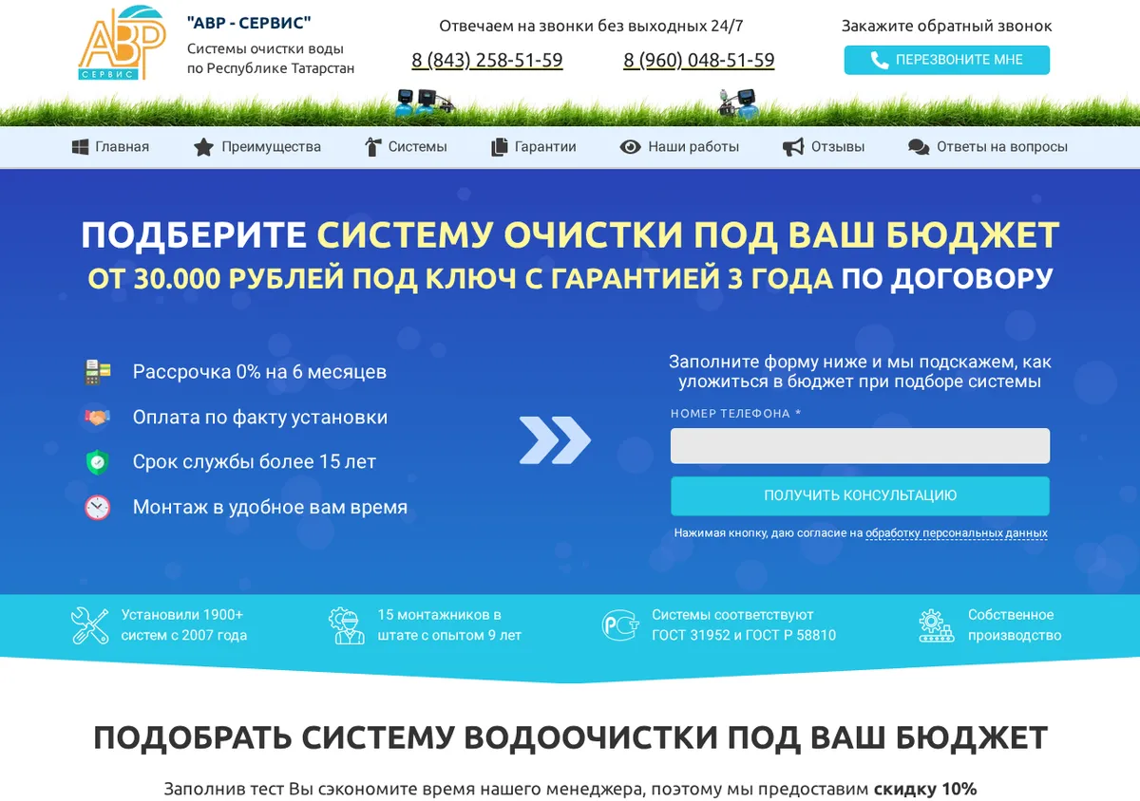
Task: Click the double arrow chevrons icon
Action: pos(555,440)
